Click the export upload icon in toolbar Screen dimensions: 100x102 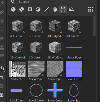coord(2,68)
